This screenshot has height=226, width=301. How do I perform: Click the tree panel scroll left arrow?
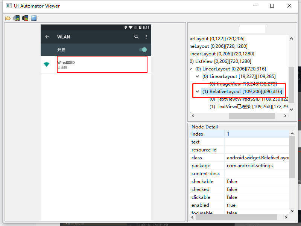[193, 116]
